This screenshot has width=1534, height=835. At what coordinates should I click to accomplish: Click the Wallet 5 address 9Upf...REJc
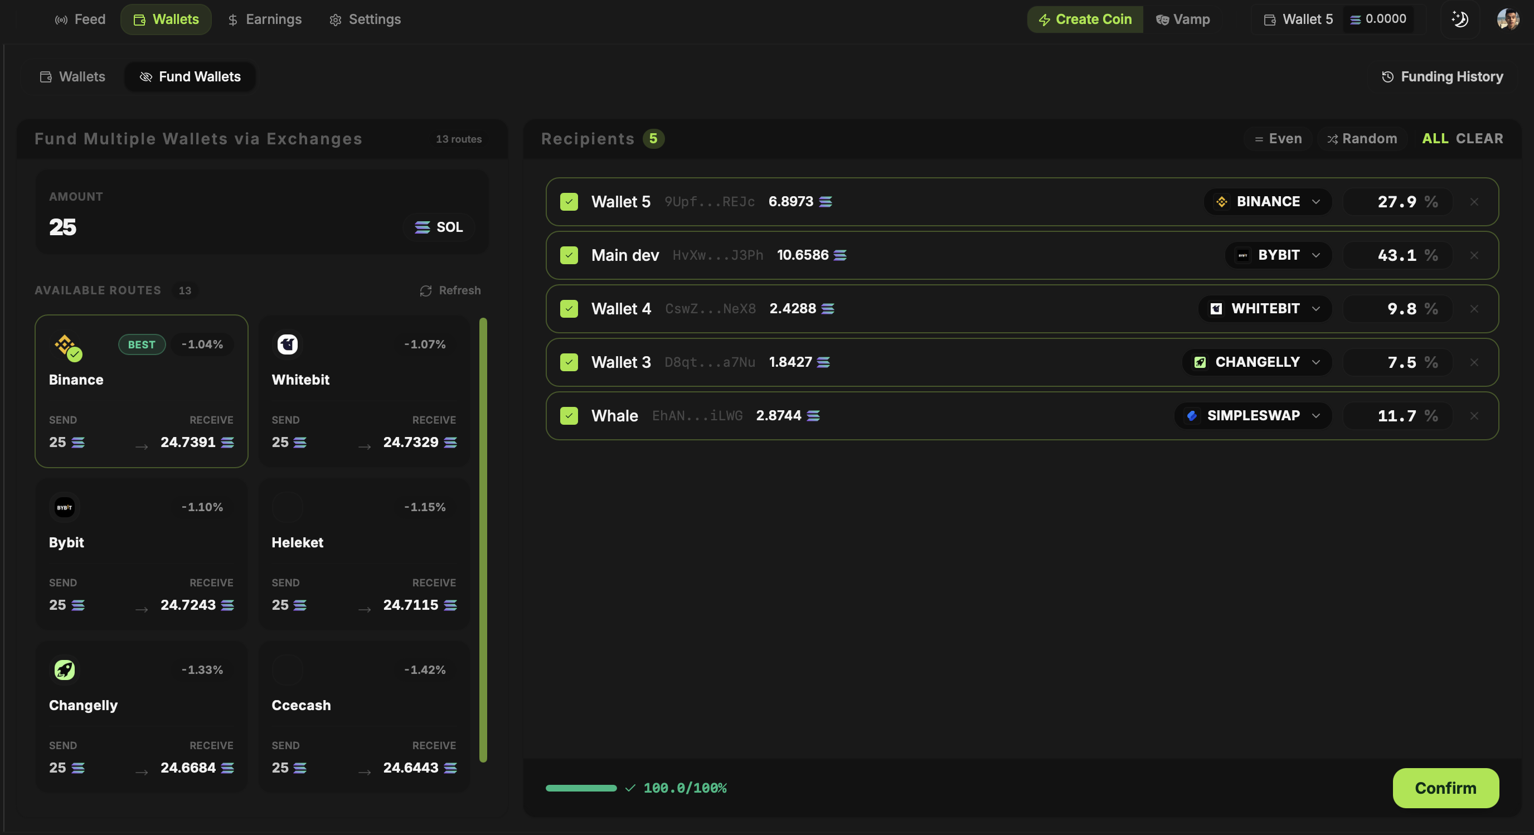709,202
